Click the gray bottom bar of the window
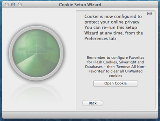 click(80, 115)
